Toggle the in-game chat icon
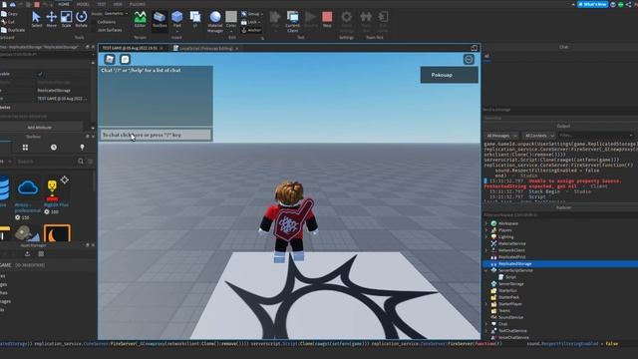The image size is (638, 359). tap(125, 60)
